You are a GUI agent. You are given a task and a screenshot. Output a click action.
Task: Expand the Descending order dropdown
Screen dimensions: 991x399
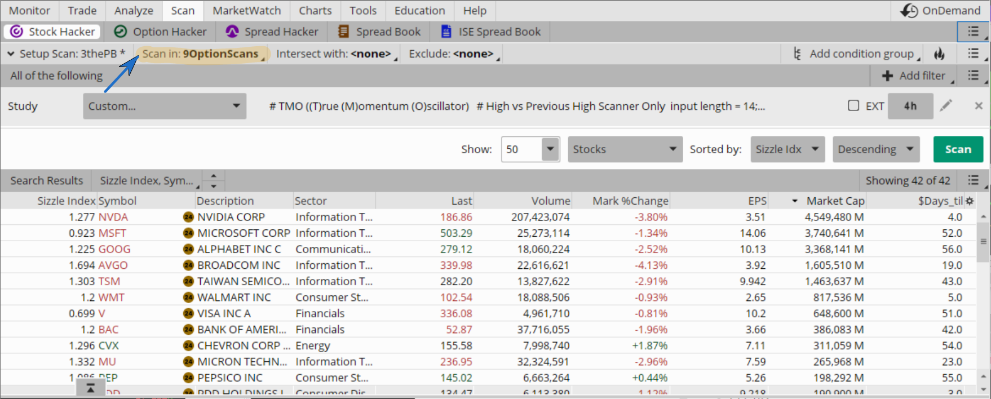pyautogui.click(x=875, y=149)
